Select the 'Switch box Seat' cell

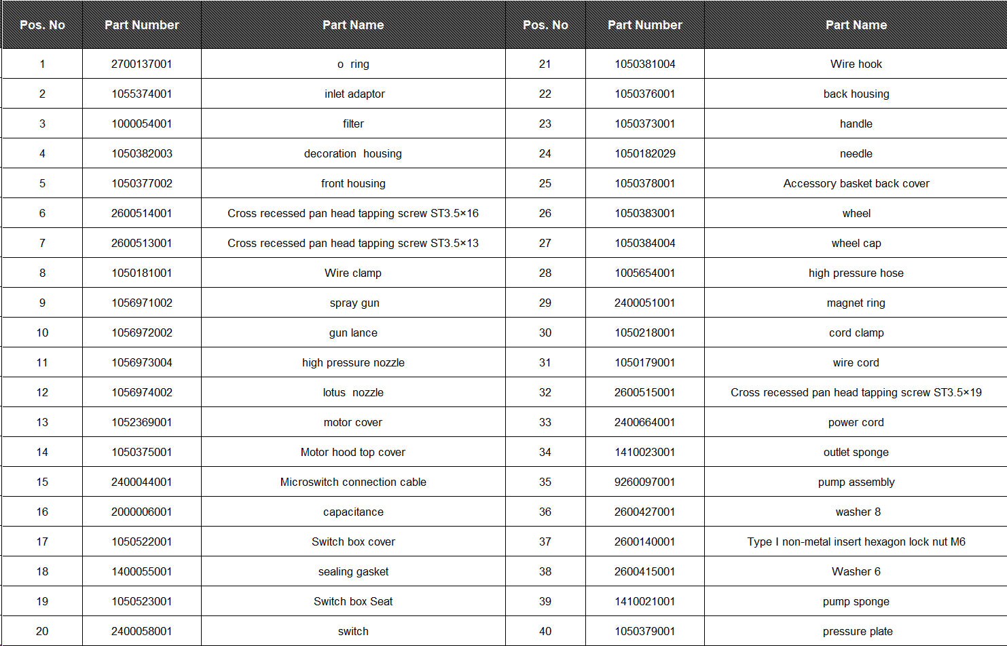[x=353, y=601]
